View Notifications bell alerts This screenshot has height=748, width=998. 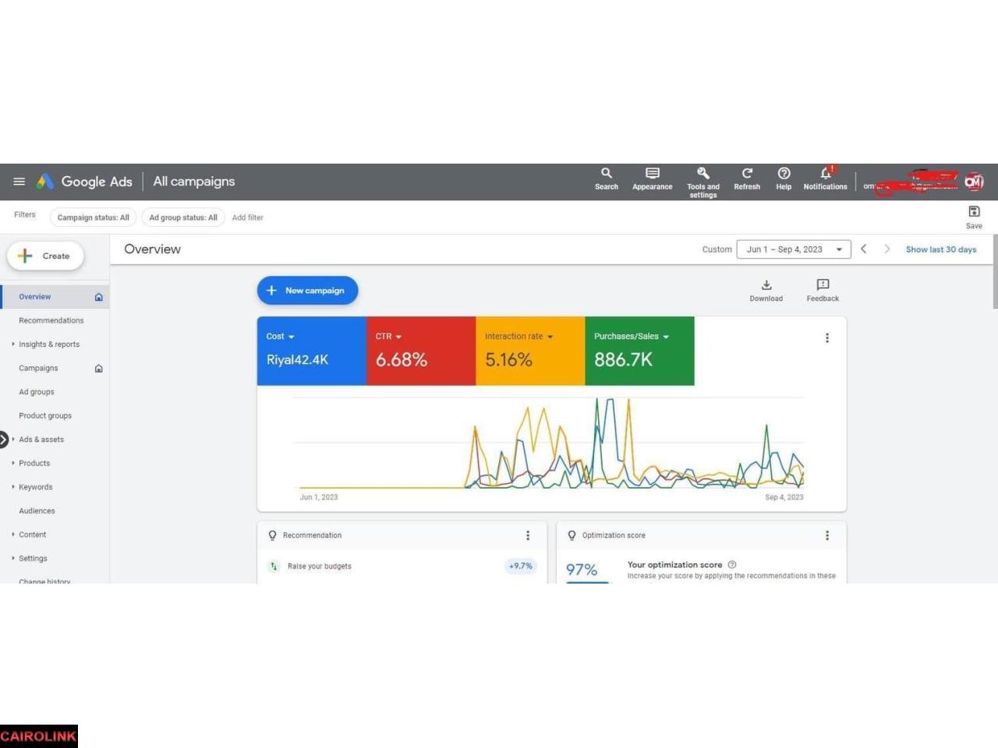tap(825, 174)
